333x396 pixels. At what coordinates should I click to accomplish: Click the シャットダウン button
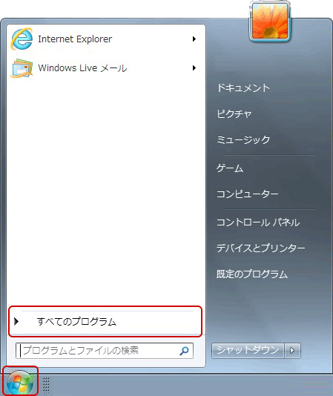point(248,351)
